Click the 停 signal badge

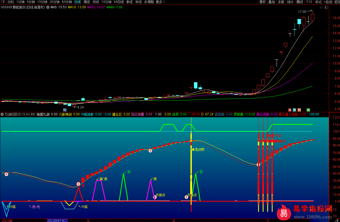pyautogui.click(x=295, y=110)
